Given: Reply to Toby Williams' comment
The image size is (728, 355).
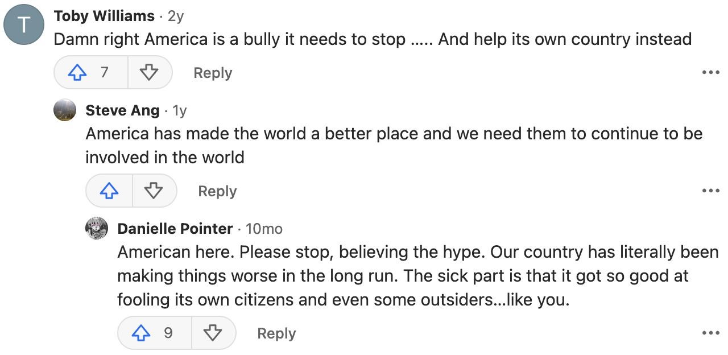Looking at the screenshot, I should click(x=213, y=73).
